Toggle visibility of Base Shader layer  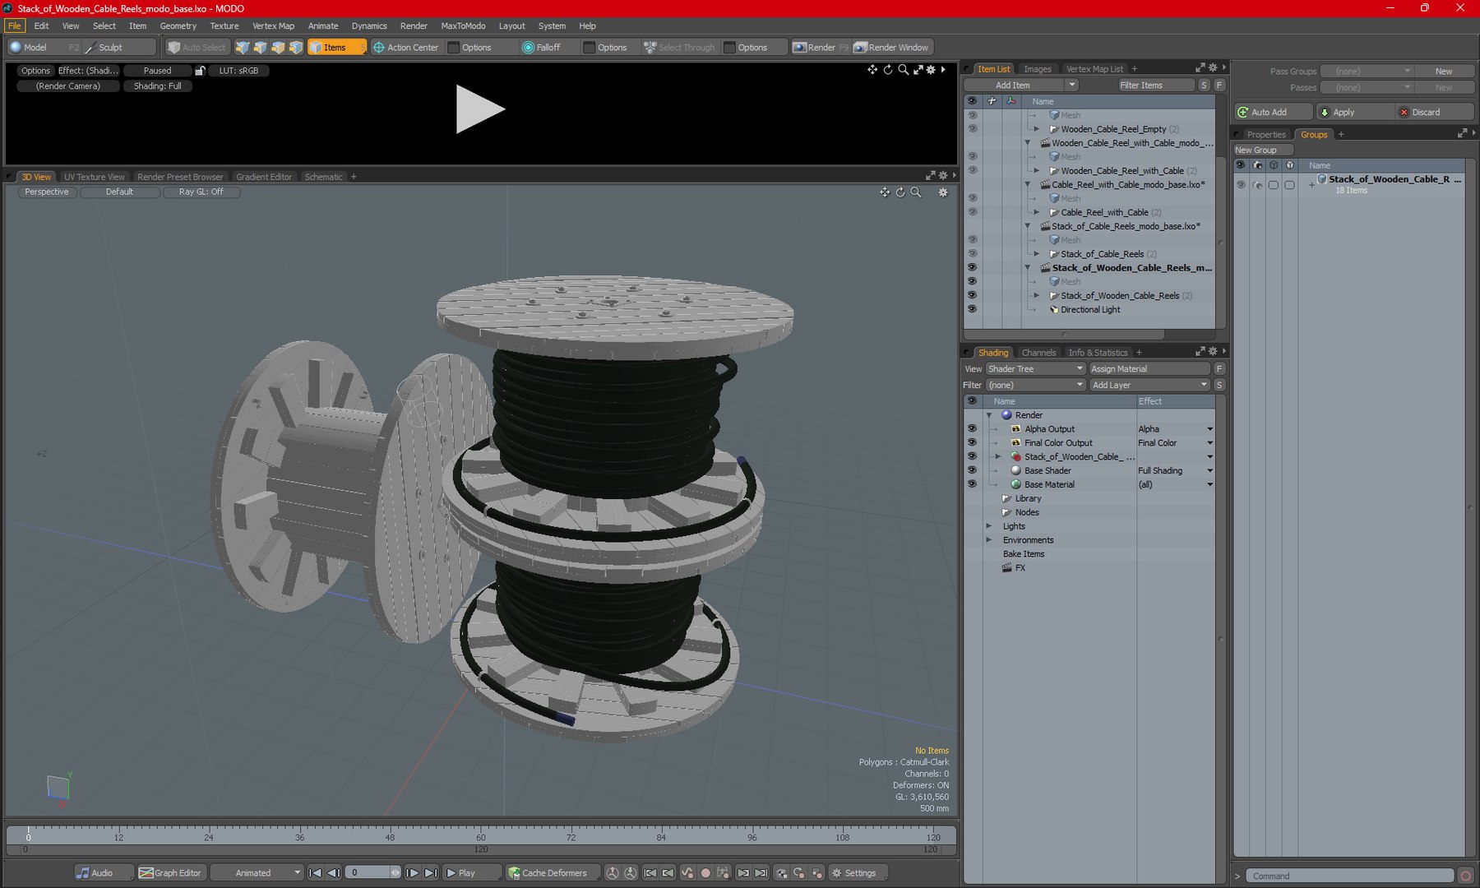tap(972, 470)
